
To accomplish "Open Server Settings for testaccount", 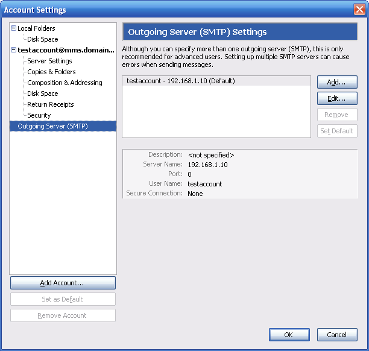I will click(49, 61).
